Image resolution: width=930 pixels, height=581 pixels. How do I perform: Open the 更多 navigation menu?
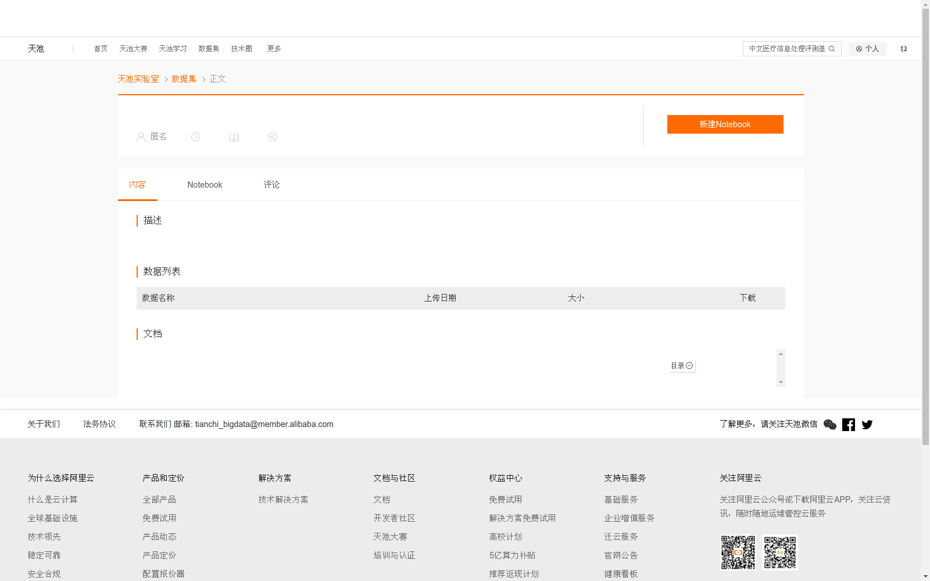(x=274, y=49)
